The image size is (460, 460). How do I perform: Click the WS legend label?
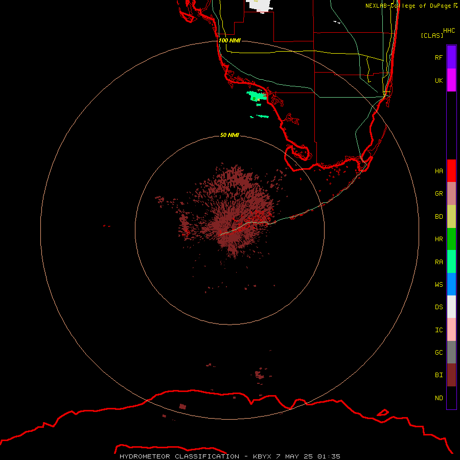(x=439, y=284)
